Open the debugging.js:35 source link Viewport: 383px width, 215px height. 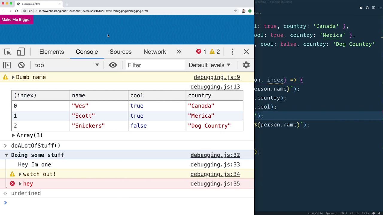[x=215, y=184]
